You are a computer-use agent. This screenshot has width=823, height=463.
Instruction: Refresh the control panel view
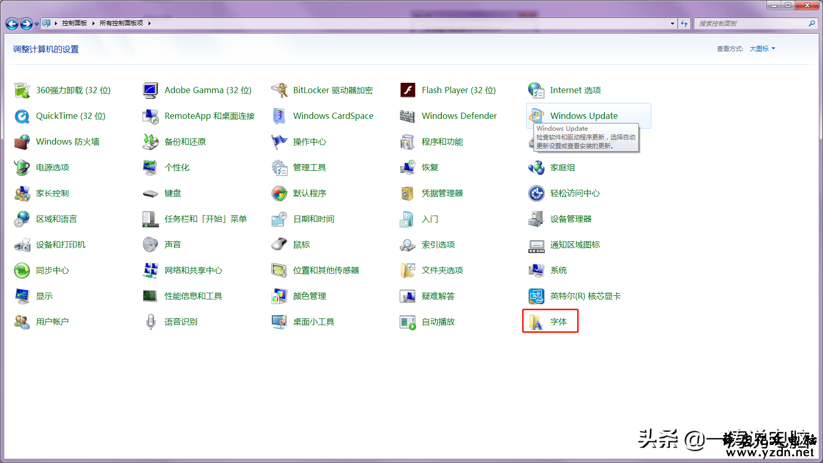(x=684, y=24)
